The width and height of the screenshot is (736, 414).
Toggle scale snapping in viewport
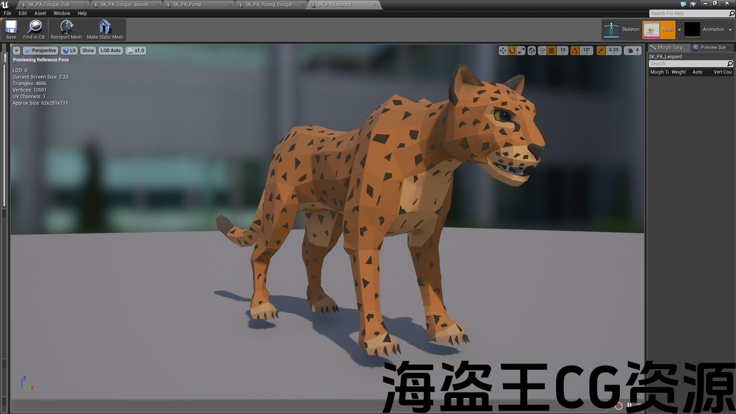click(601, 51)
